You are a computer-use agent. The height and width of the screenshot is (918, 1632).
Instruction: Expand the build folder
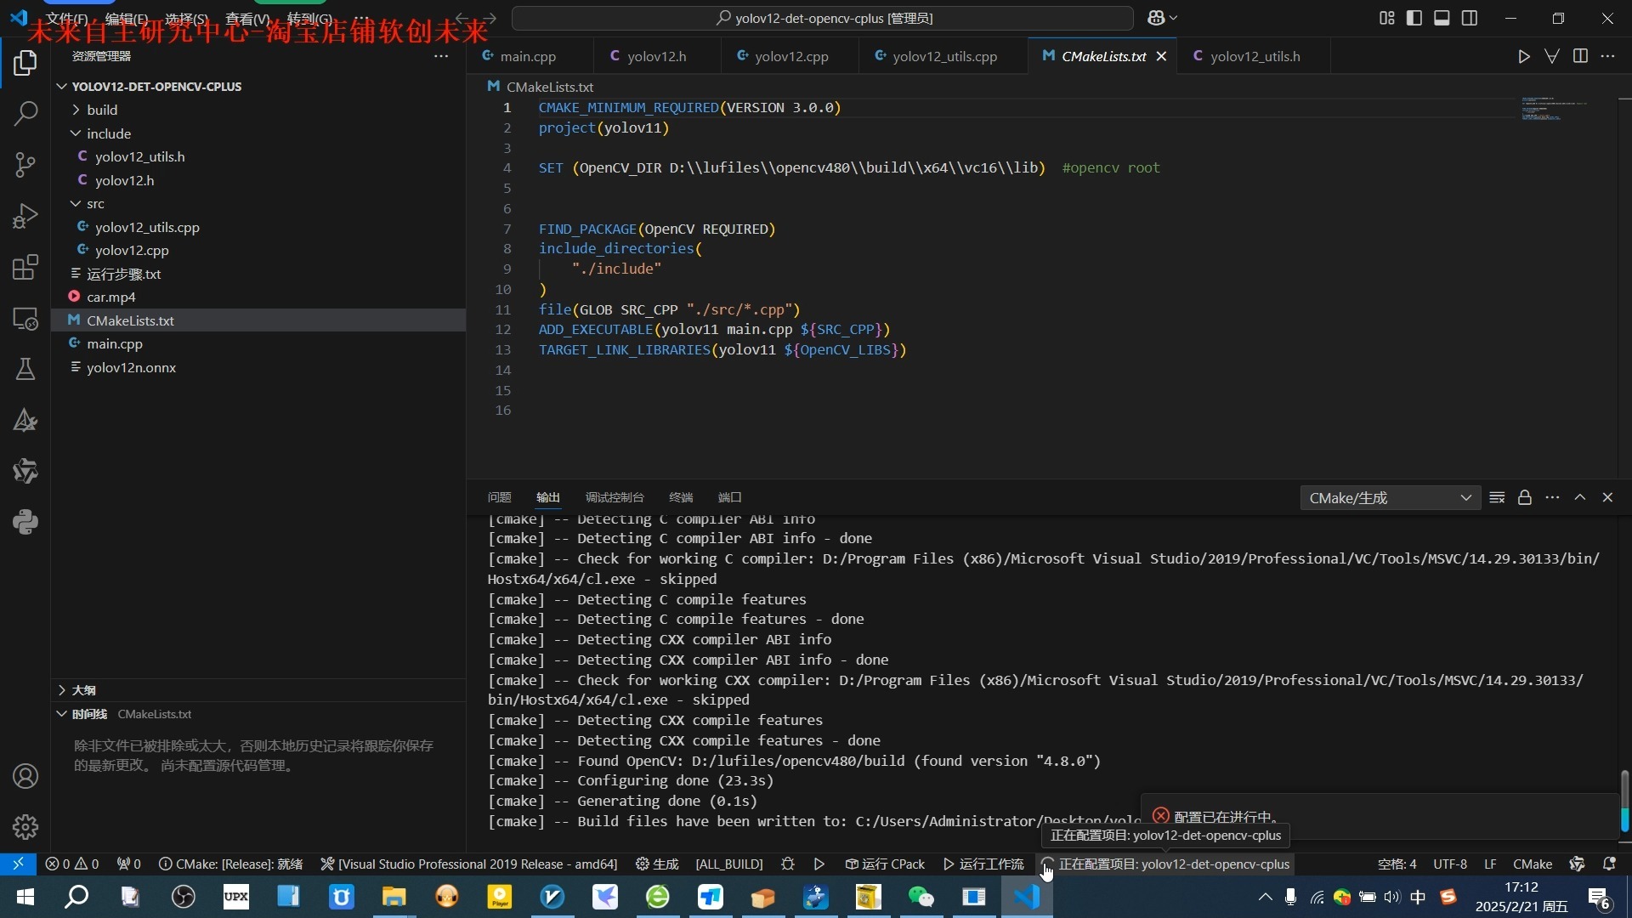point(102,110)
